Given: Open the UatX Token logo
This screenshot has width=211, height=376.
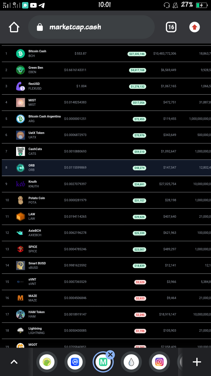Looking at the screenshot, I should [21, 135].
